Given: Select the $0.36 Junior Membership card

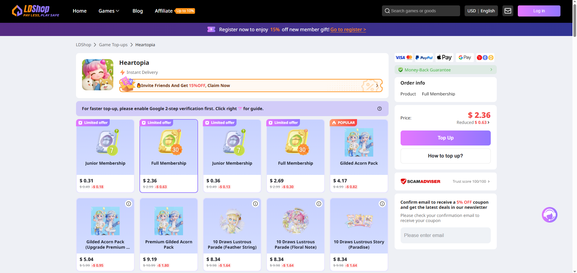Looking at the screenshot, I should pyautogui.click(x=232, y=156).
